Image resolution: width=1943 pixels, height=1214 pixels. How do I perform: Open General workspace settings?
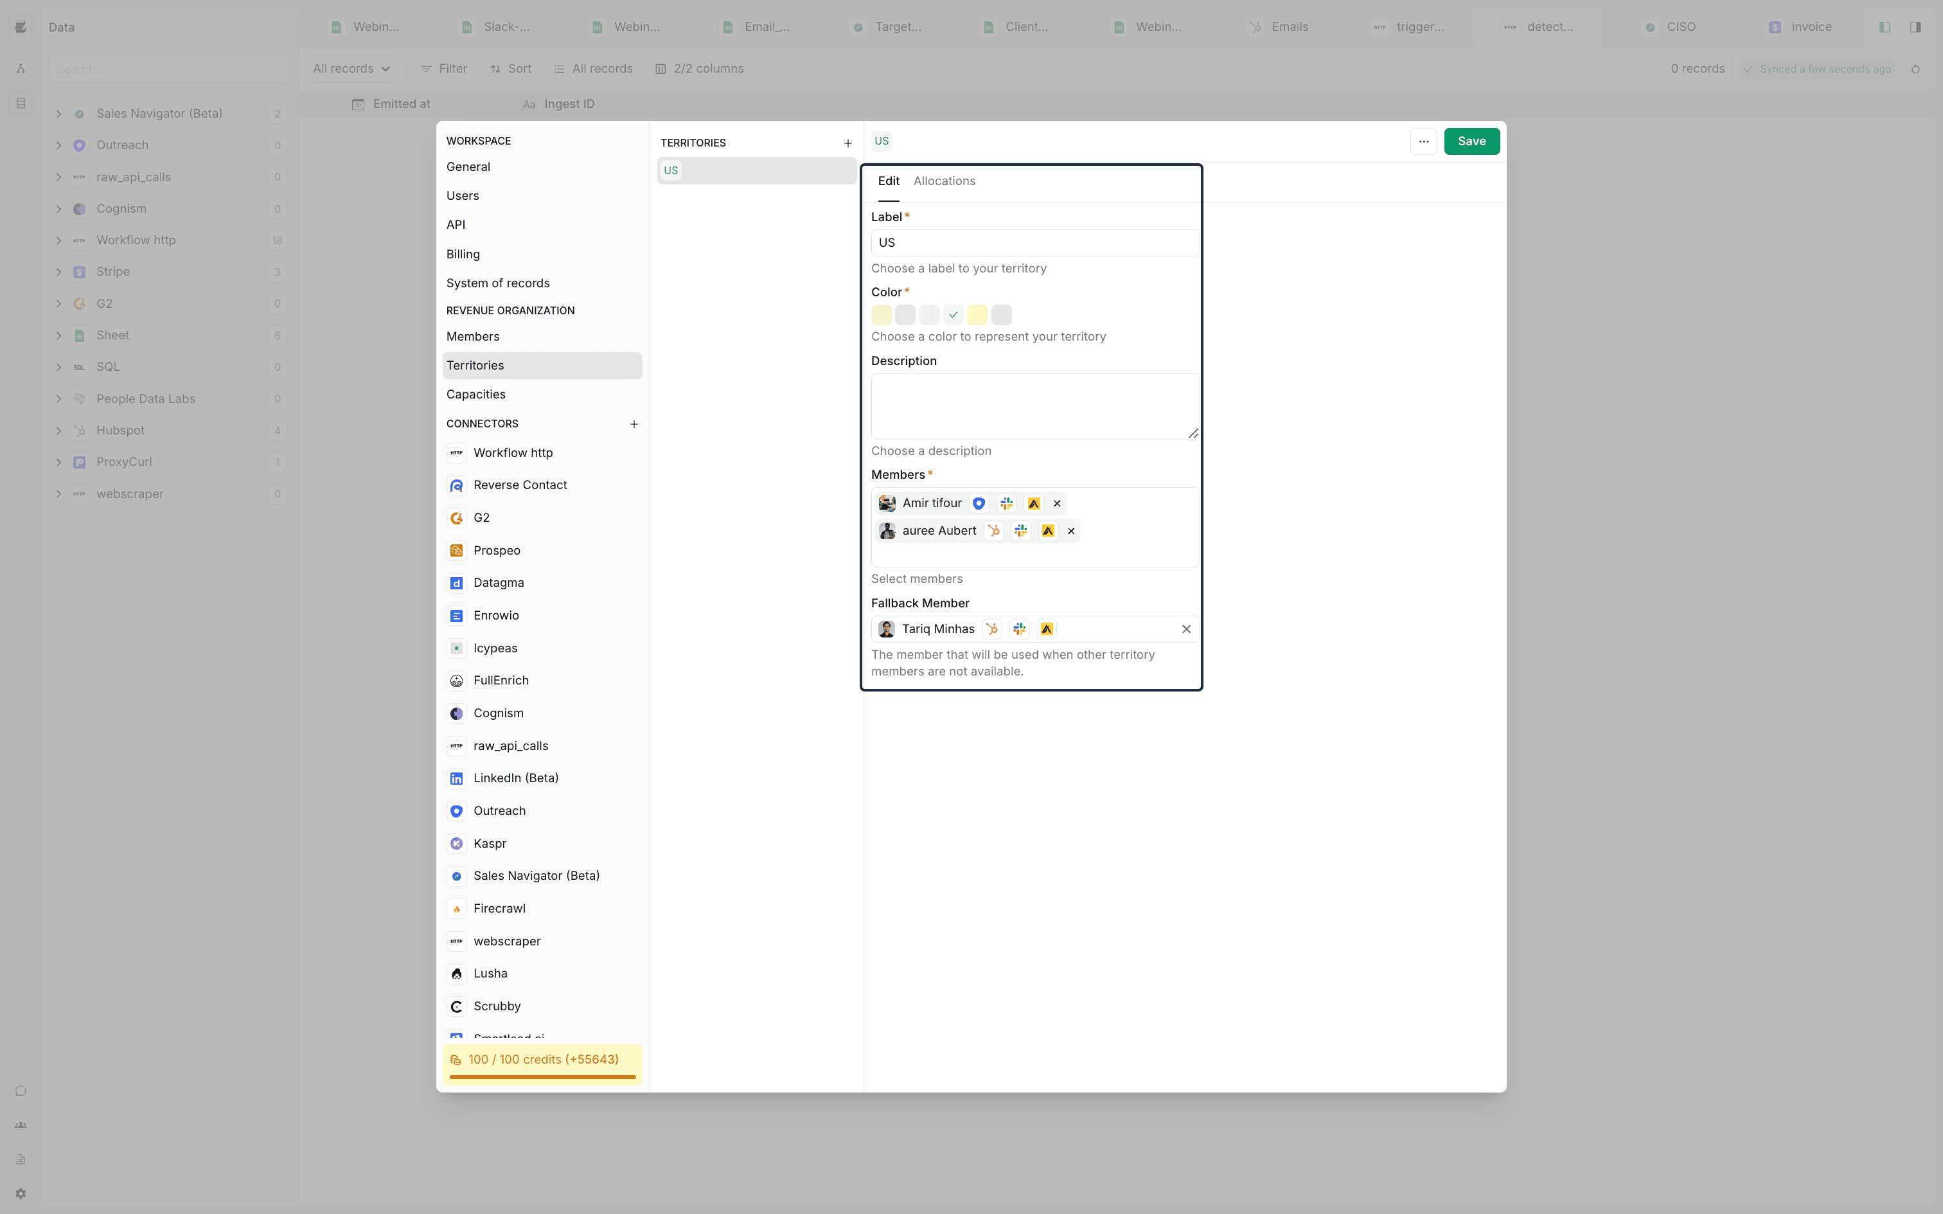542,167
